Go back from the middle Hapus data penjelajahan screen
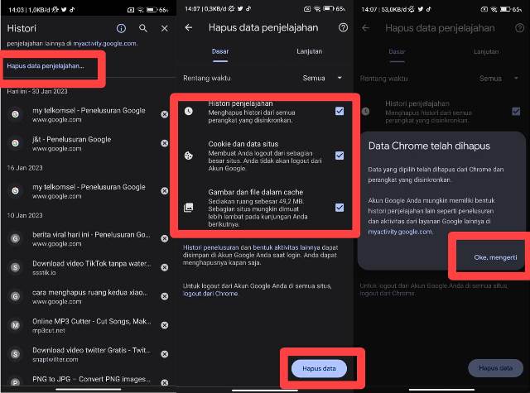 point(189,27)
